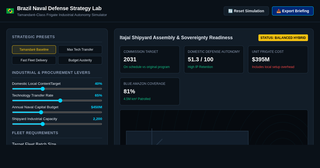Set the Annual Naval Capital Budget slider
Screen dimensions: 320x168
point(57,112)
